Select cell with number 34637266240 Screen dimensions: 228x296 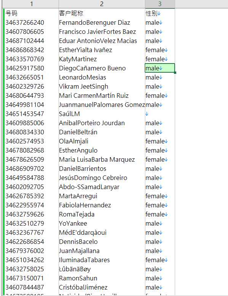pos(31,23)
